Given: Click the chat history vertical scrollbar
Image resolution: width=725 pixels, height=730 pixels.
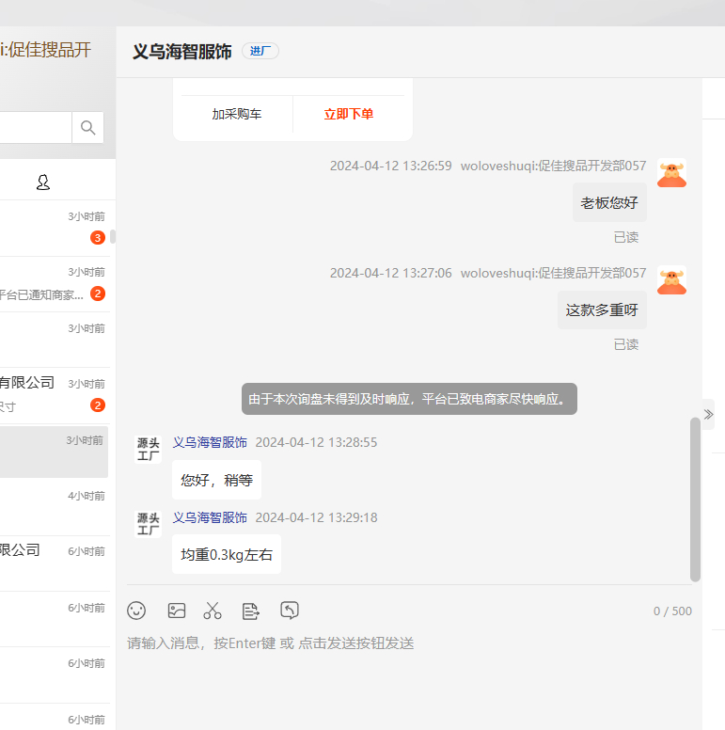Looking at the screenshot, I should [x=695, y=499].
